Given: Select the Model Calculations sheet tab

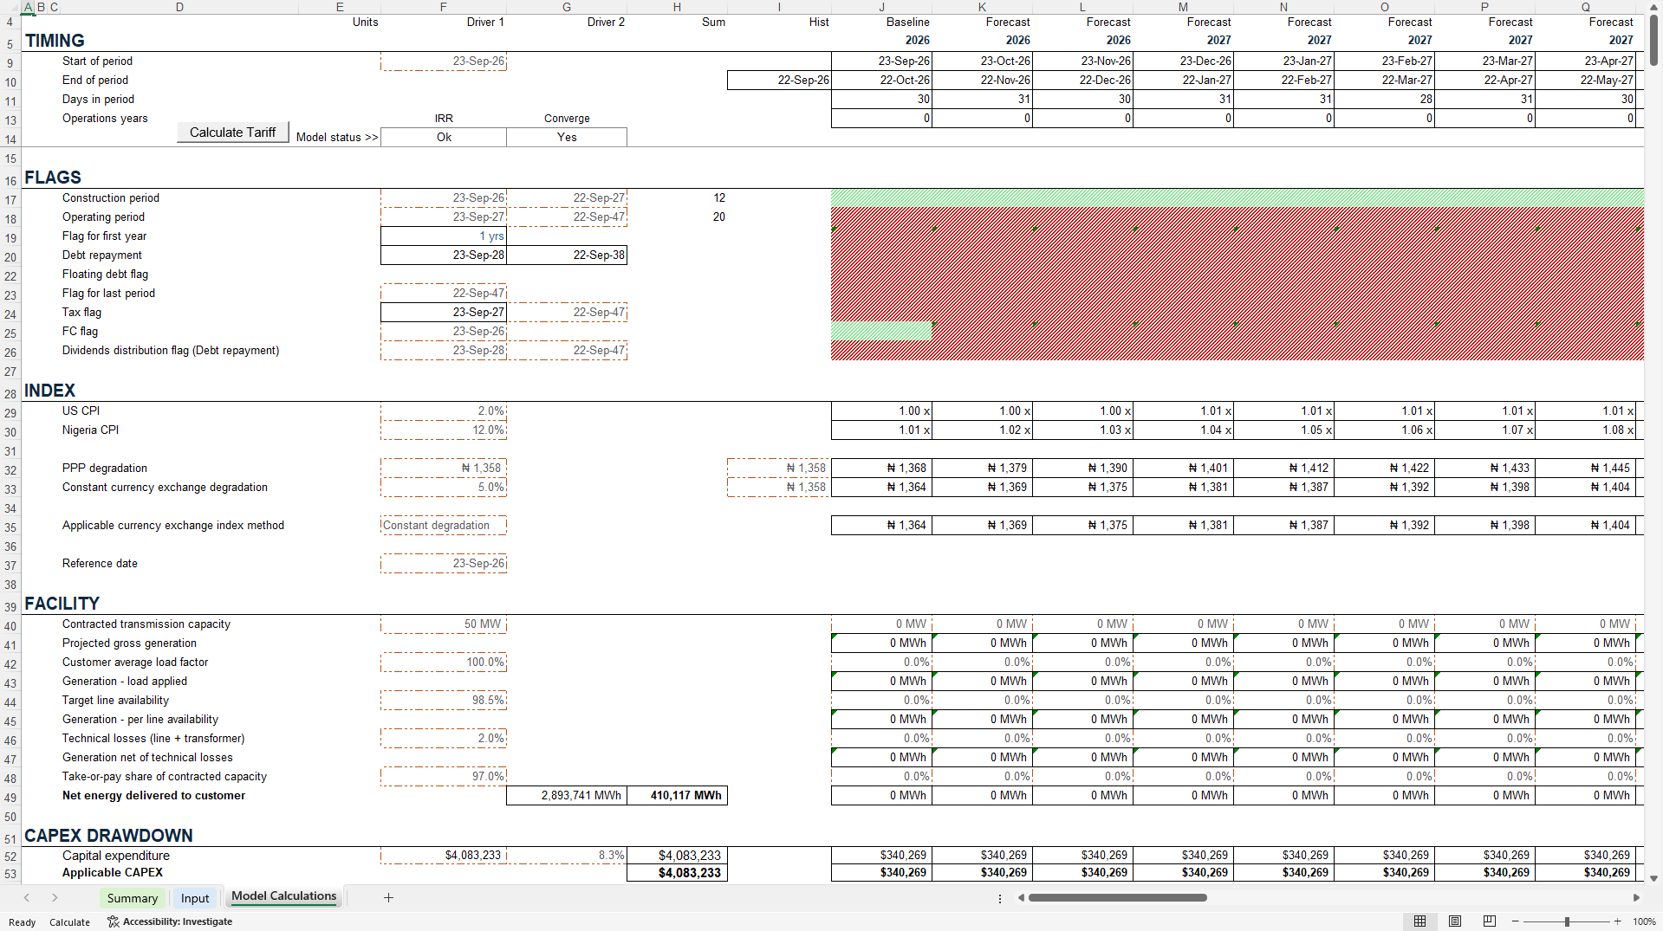Looking at the screenshot, I should [284, 896].
